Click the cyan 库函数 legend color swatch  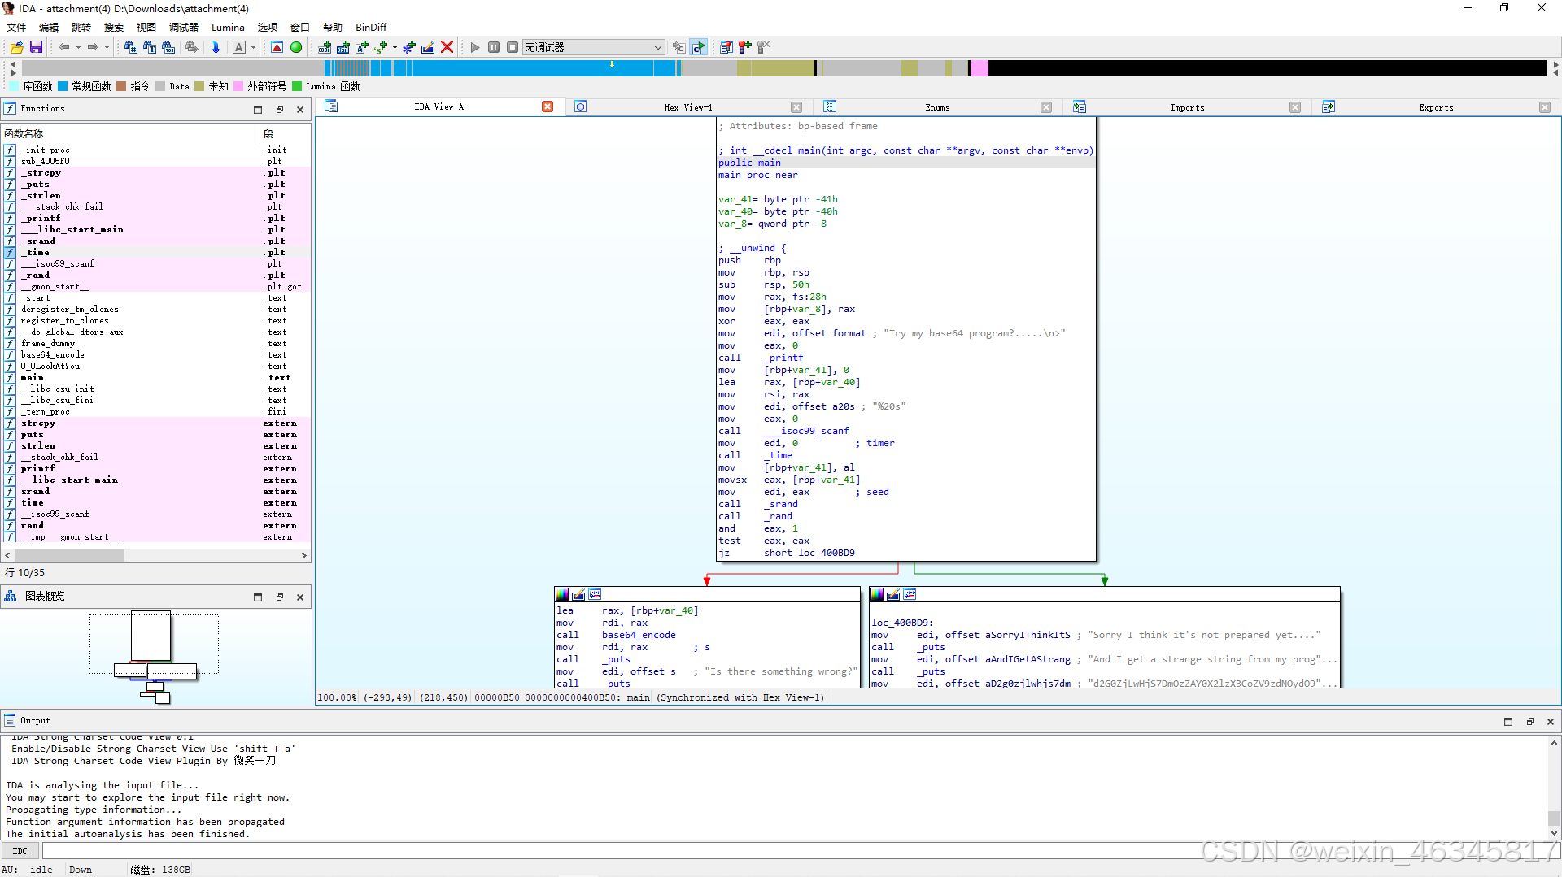[12, 85]
